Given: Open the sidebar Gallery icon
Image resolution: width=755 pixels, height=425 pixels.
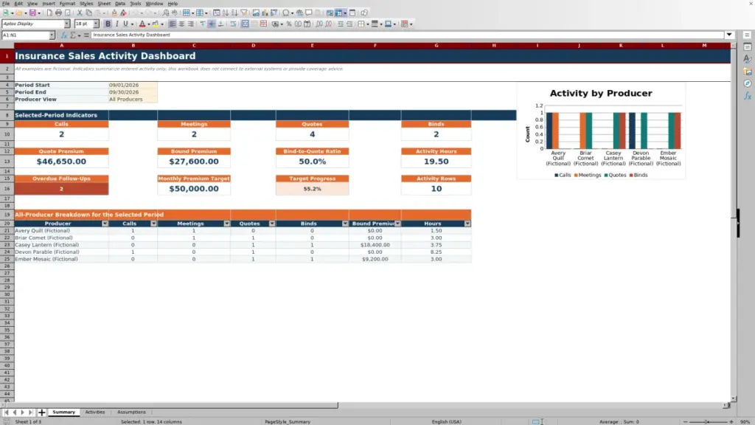Looking at the screenshot, I should click(x=748, y=72).
